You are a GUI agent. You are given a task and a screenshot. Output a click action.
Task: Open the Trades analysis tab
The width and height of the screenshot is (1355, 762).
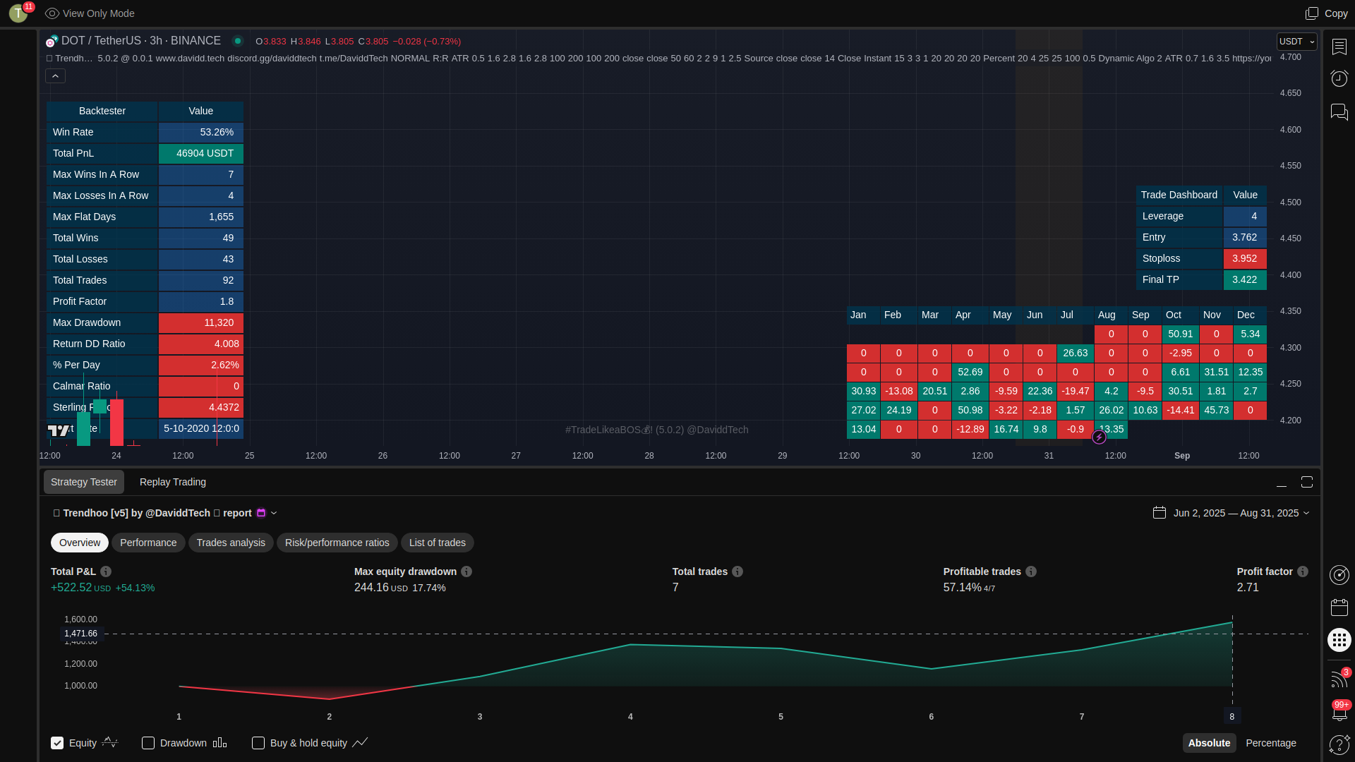pyautogui.click(x=231, y=543)
